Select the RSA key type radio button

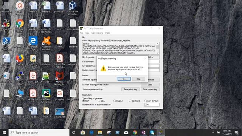84,101
